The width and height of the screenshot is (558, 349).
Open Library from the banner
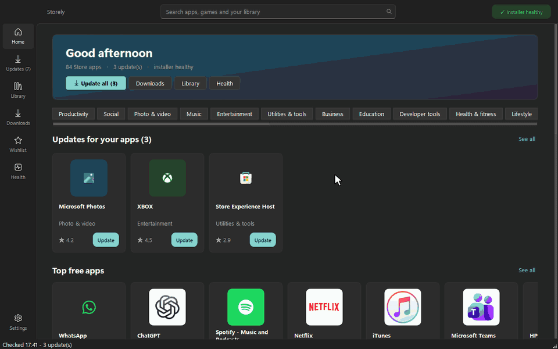tap(191, 83)
